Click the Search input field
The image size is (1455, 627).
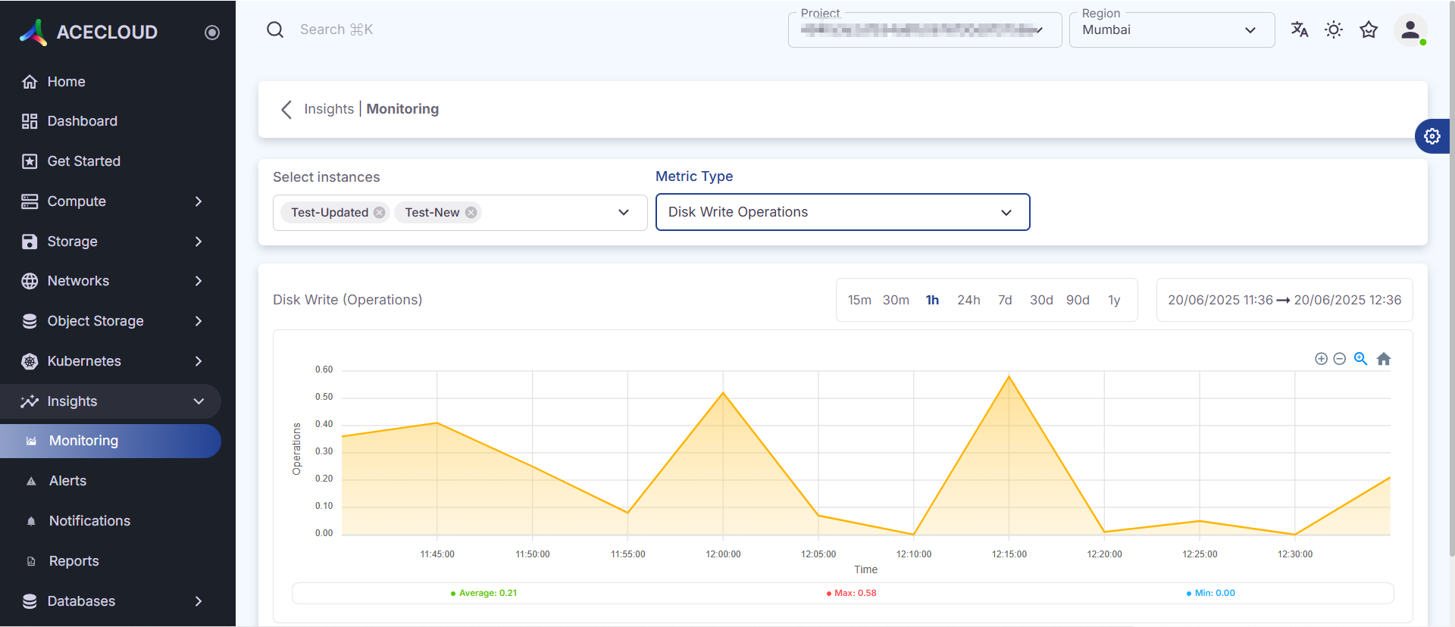455,30
